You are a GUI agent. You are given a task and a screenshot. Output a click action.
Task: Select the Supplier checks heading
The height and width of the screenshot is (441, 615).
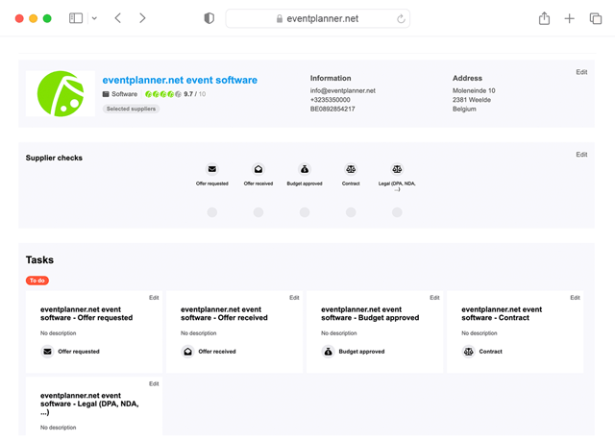click(54, 158)
